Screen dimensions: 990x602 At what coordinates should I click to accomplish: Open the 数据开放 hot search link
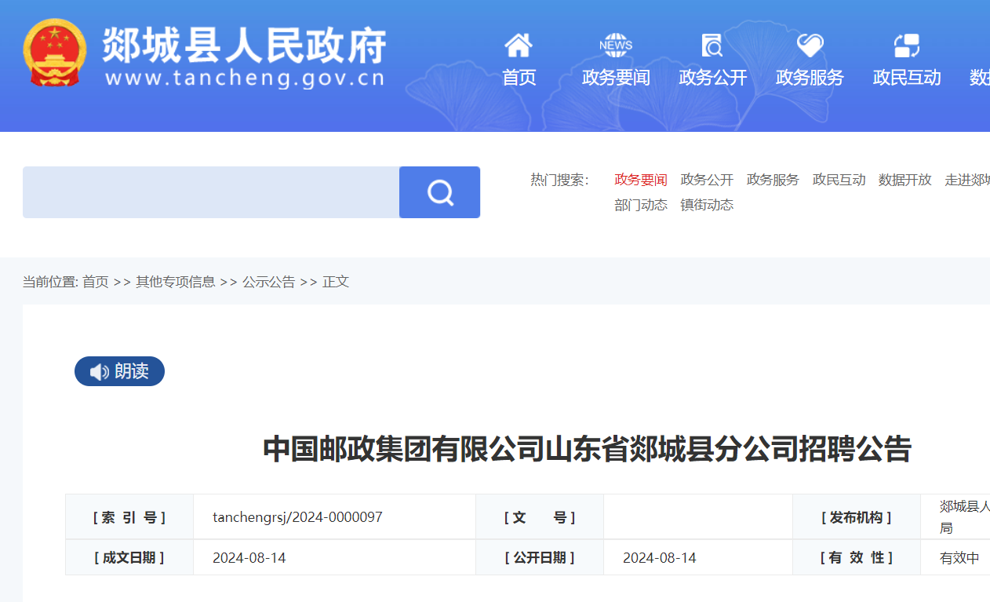pyautogui.click(x=904, y=180)
